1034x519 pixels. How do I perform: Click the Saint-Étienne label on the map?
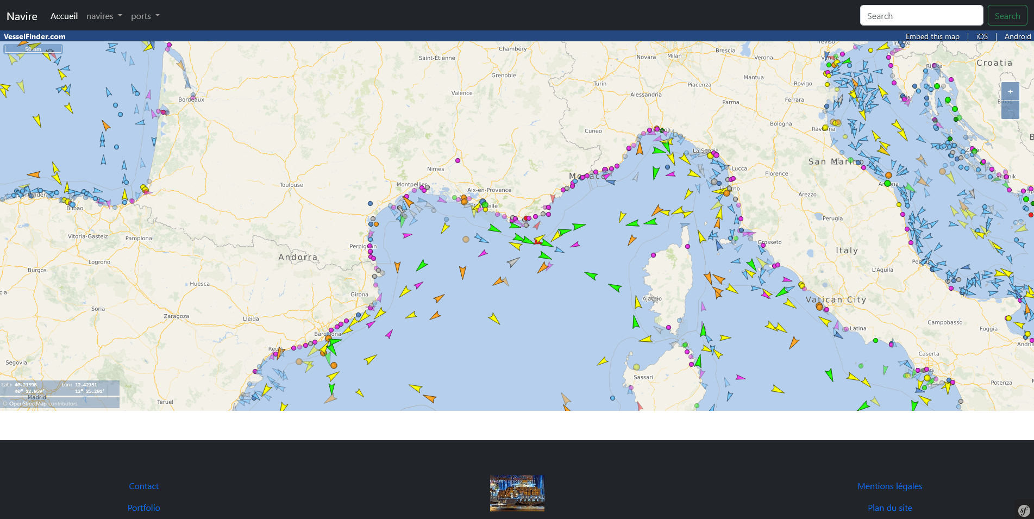(437, 58)
